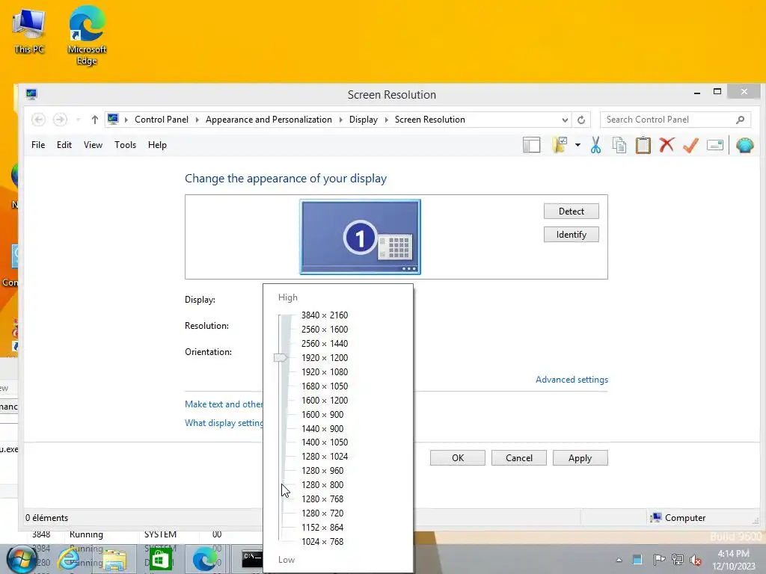Image resolution: width=766 pixels, height=574 pixels.
Task: Open This PC desktop icon
Action: click(29, 31)
